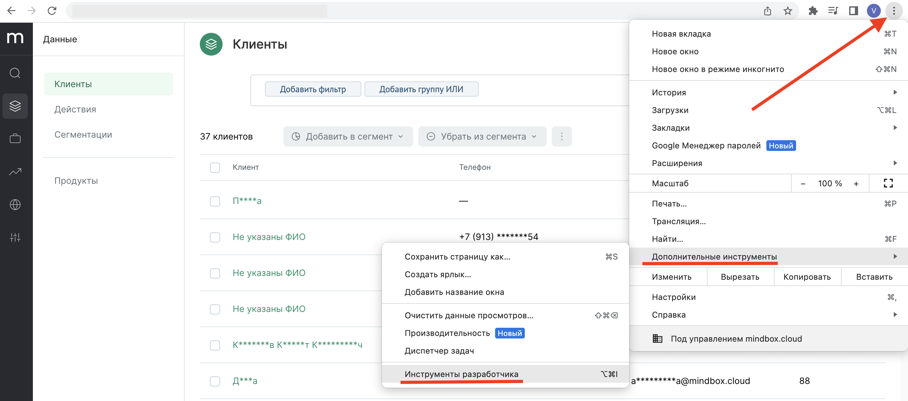The image size is (908, 401).
Task: Open Загрузки from the menu
Action: pyautogui.click(x=768, y=110)
